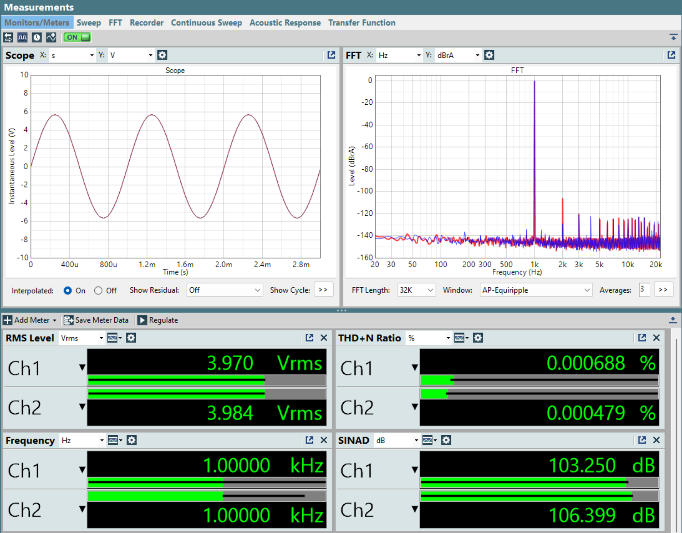
Task: Click the Regulate button
Action: [x=158, y=320]
